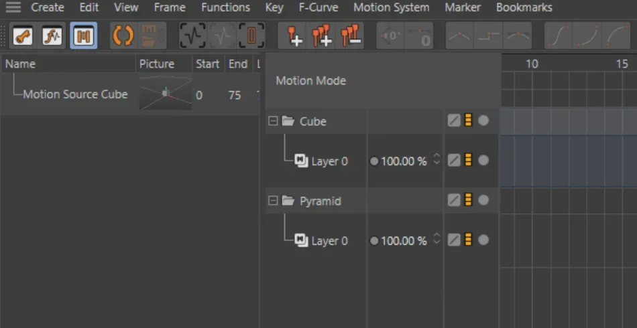The width and height of the screenshot is (637, 328).
Task: Open the hamburger menu icon
Action: 13,7
